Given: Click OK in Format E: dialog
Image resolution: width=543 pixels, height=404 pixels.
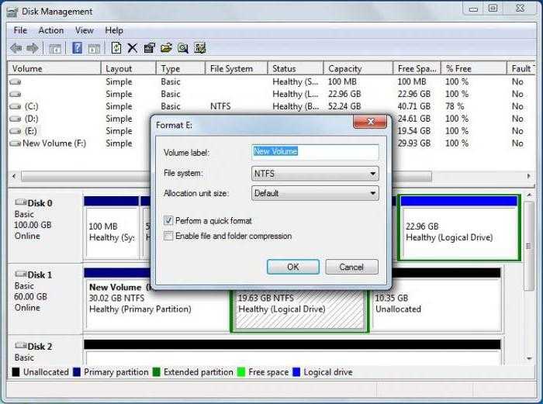Looking at the screenshot, I should (x=293, y=267).
